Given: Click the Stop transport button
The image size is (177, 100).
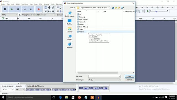Looking at the screenshot, I should point(18,9).
